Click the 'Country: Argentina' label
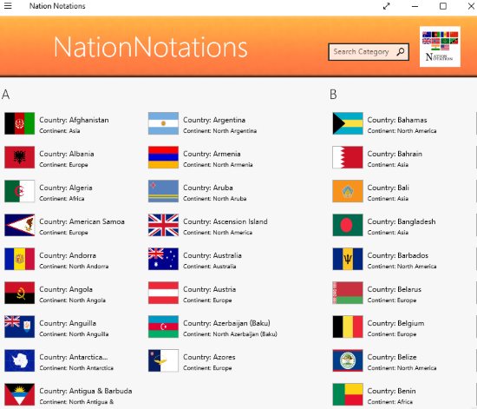The width and height of the screenshot is (477, 409). coord(214,120)
